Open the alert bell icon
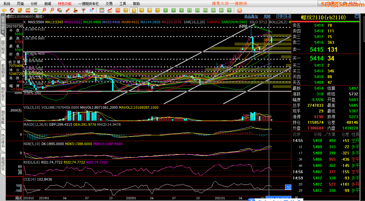 tap(75, 10)
